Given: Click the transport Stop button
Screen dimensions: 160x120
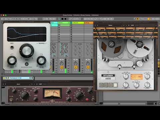Looking at the screenshot, I should tap(62, 19).
